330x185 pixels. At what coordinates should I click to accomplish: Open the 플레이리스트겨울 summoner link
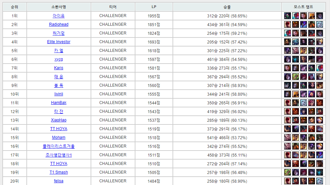pyautogui.click(x=59, y=146)
